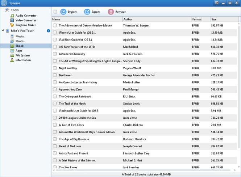Image resolution: width=241 pixels, height=177 pixels.
Task: Click the horizontal scrollbar left arrow
Action: (54, 170)
